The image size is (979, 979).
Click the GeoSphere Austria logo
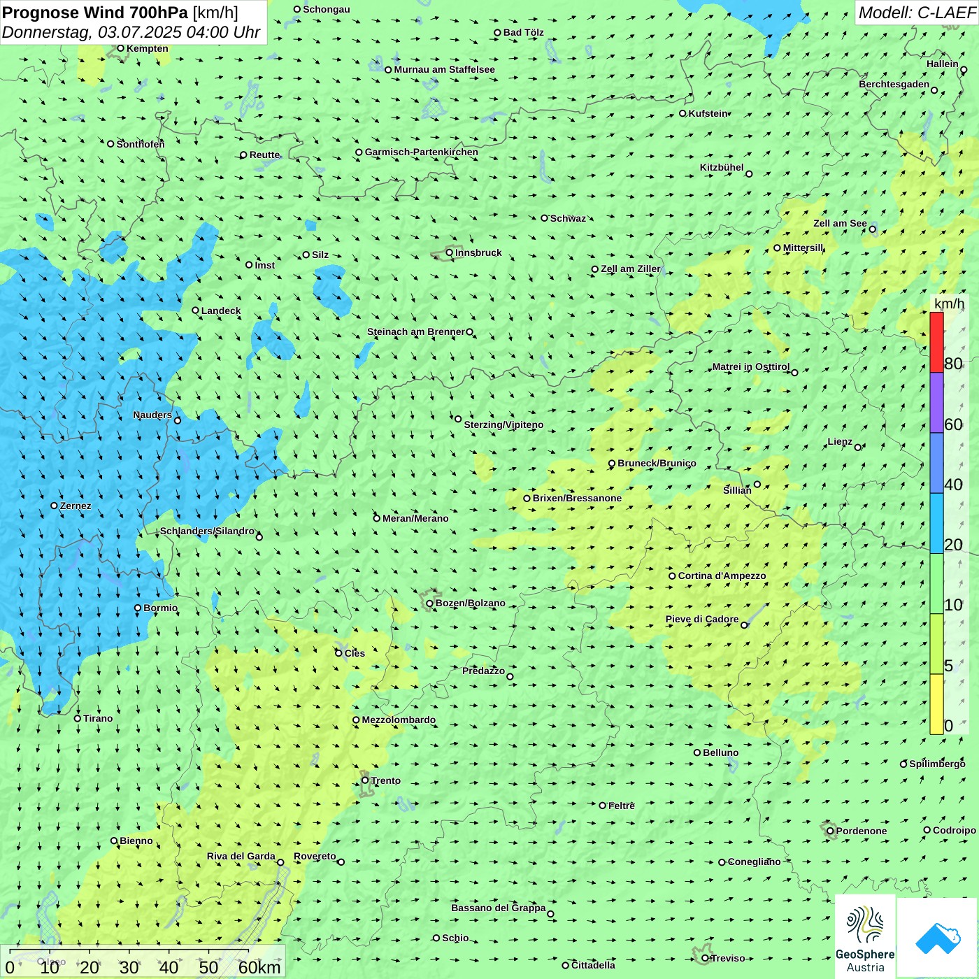point(865,937)
